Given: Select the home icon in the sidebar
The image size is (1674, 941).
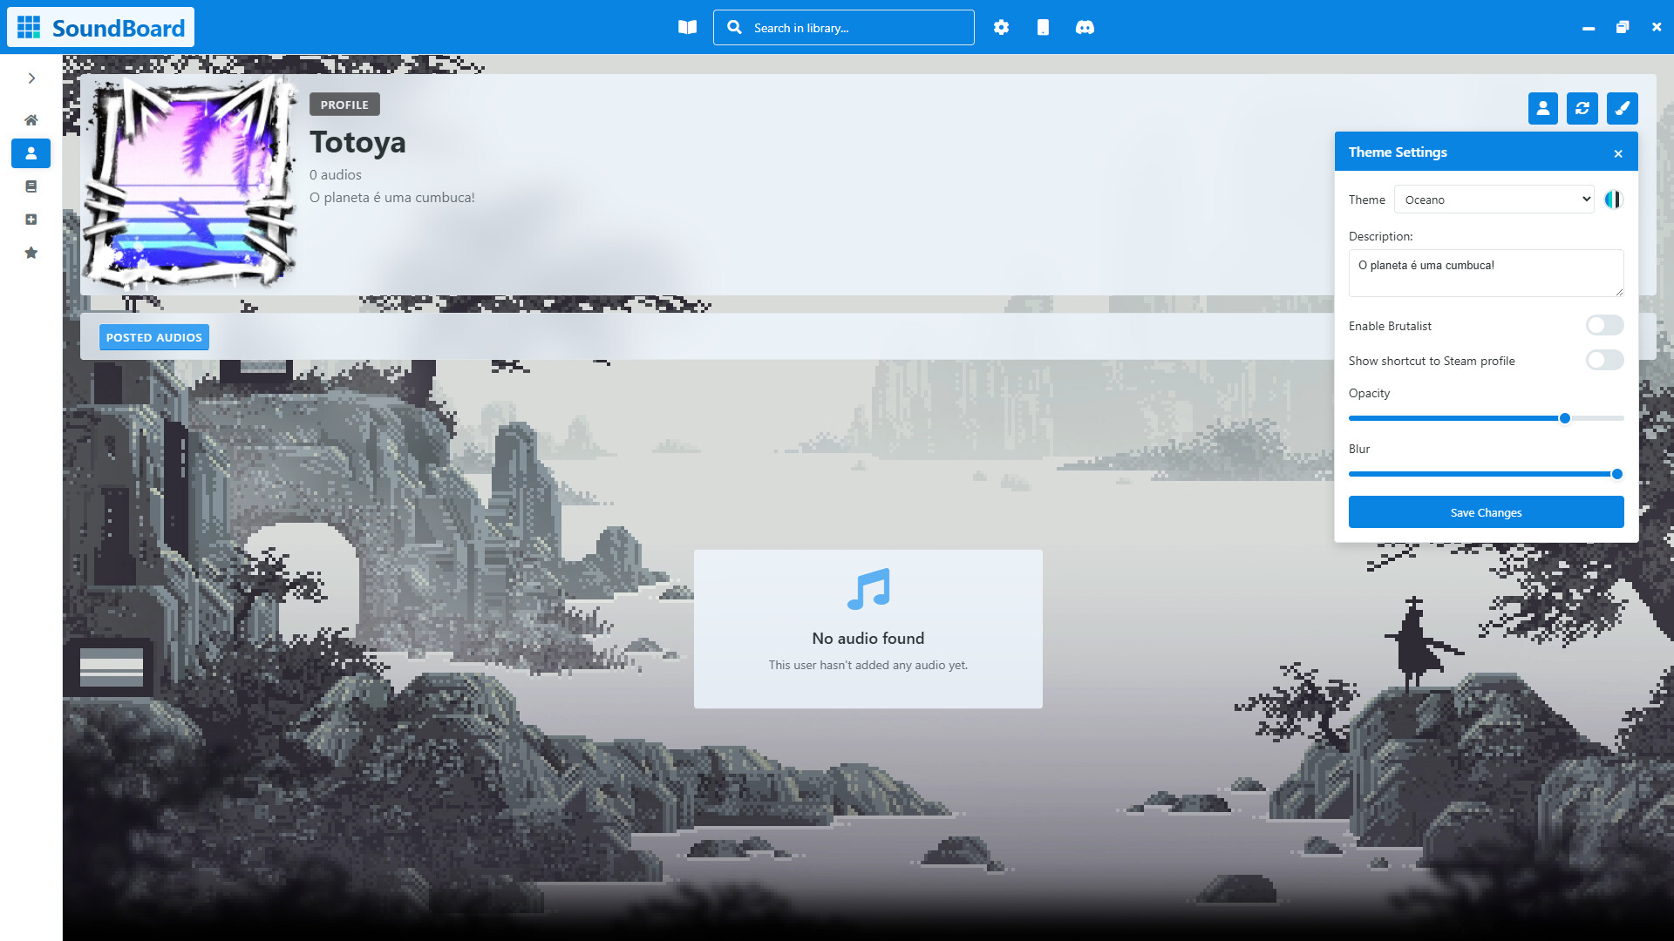Looking at the screenshot, I should click(x=31, y=120).
